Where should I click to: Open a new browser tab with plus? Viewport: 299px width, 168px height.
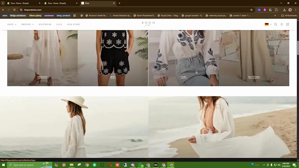(x=119, y=3)
